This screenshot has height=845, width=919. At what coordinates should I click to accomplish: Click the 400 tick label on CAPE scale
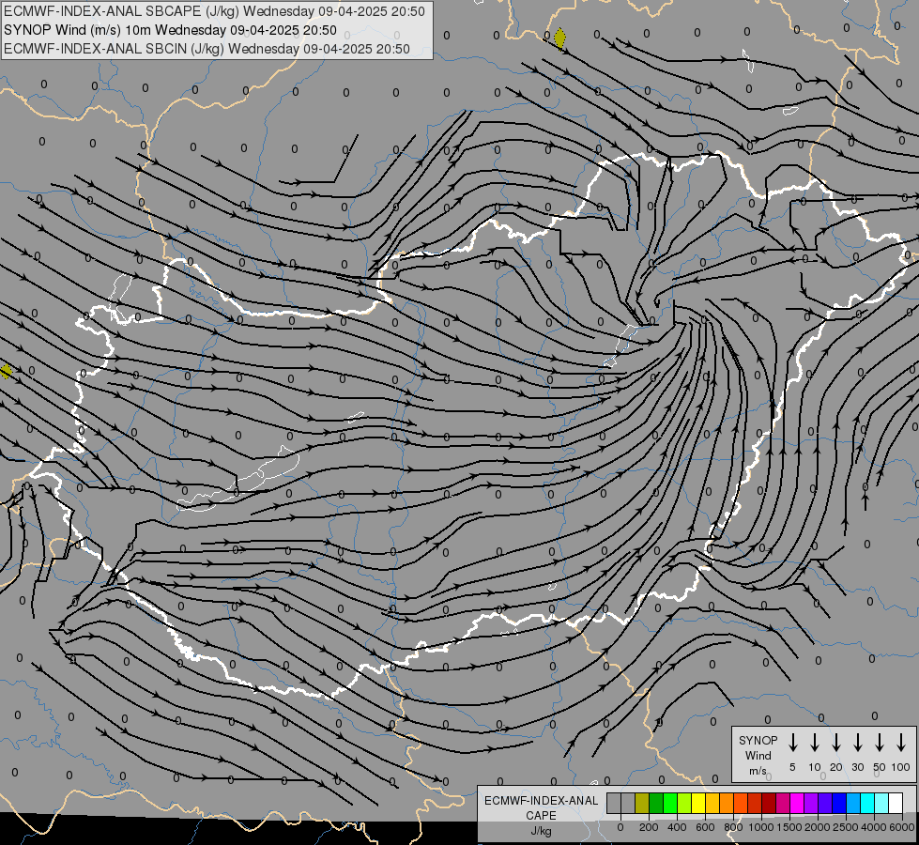(x=677, y=827)
